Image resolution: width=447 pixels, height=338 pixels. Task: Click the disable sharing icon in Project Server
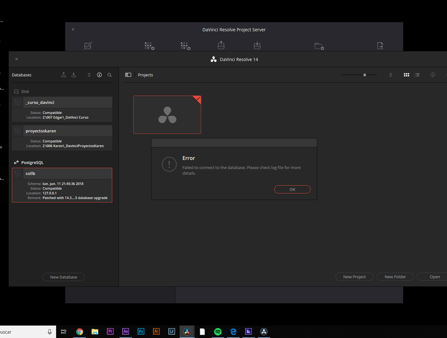pyautogui.click(x=88, y=46)
